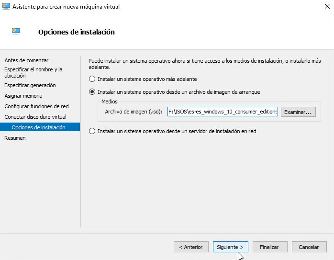This screenshot has height=260, width=334.
Task: Click the ISO image file path field
Action: (222, 112)
